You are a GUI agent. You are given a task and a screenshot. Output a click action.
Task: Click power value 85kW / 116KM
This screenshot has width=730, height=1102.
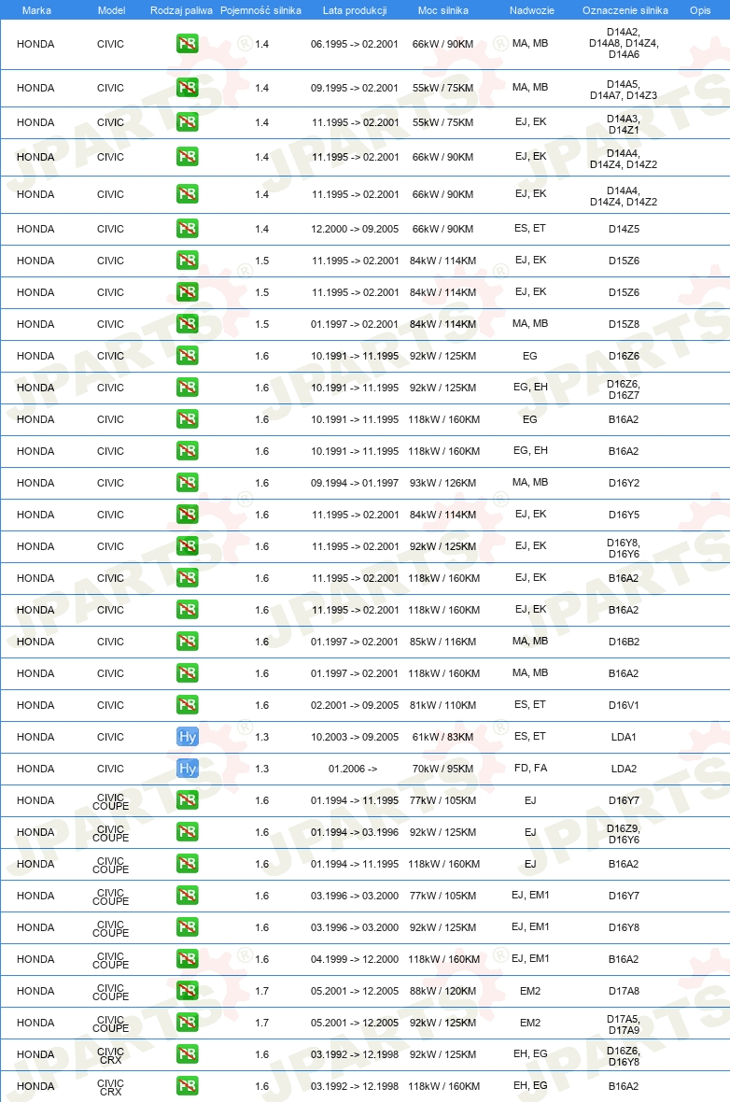pos(442,643)
